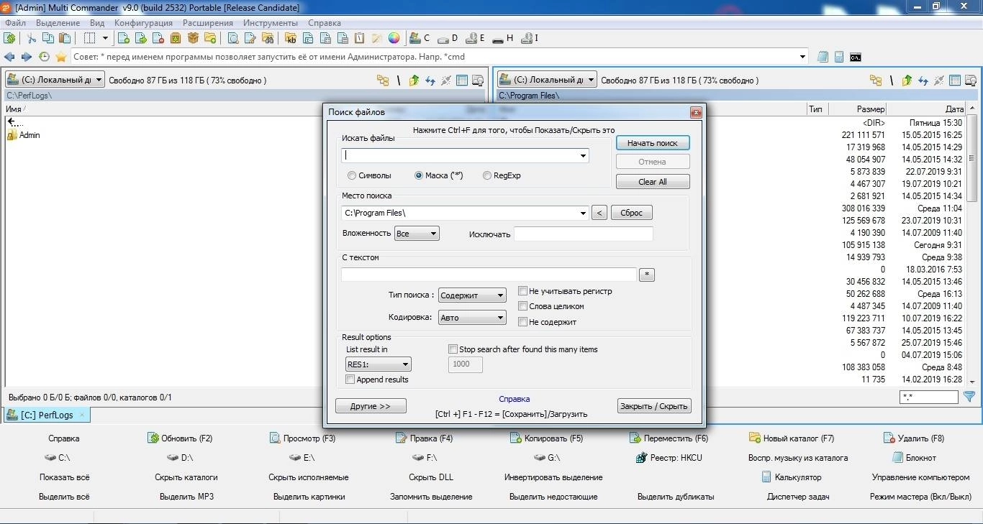Image resolution: width=983 pixels, height=524 pixels.
Task: Open the Инструменты menu
Action: (271, 23)
